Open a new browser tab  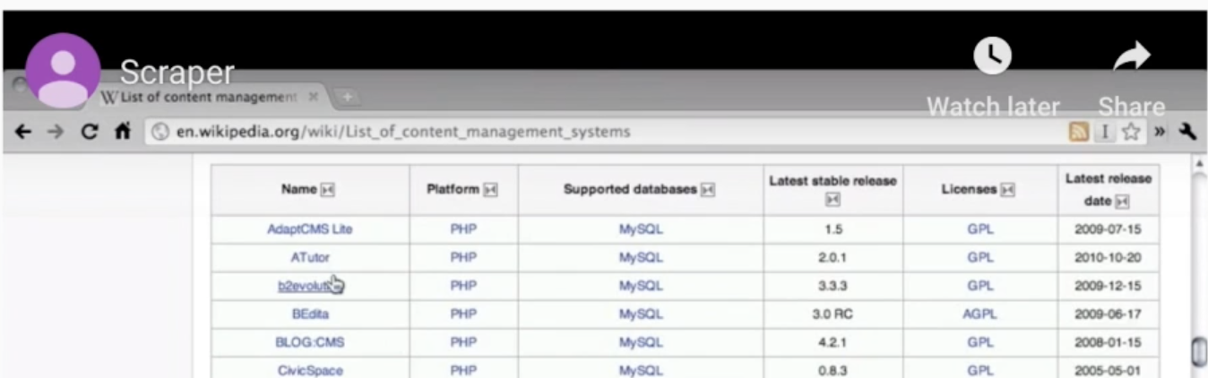click(347, 97)
